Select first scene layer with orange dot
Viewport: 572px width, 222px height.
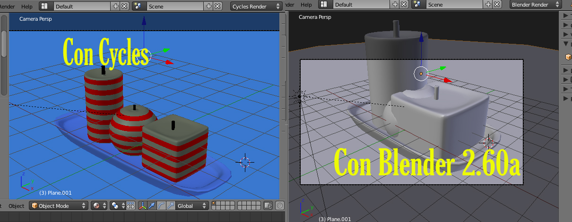click(215, 204)
